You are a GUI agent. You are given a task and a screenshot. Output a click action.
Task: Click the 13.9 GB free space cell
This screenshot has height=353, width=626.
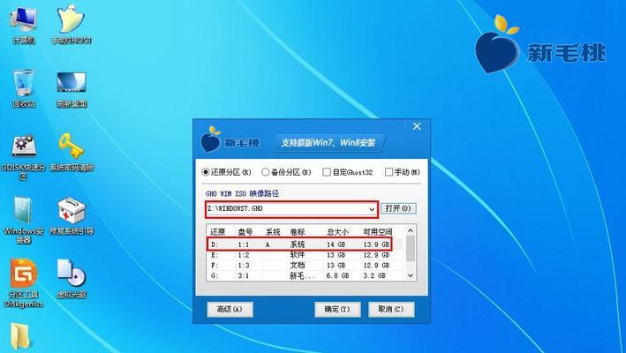(x=376, y=244)
